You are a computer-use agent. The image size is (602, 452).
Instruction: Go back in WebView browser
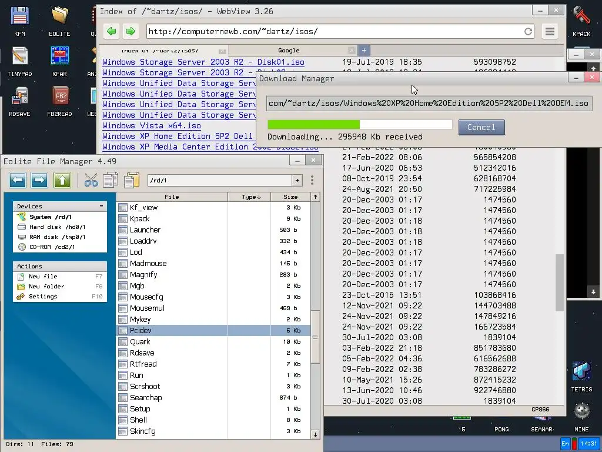111,31
